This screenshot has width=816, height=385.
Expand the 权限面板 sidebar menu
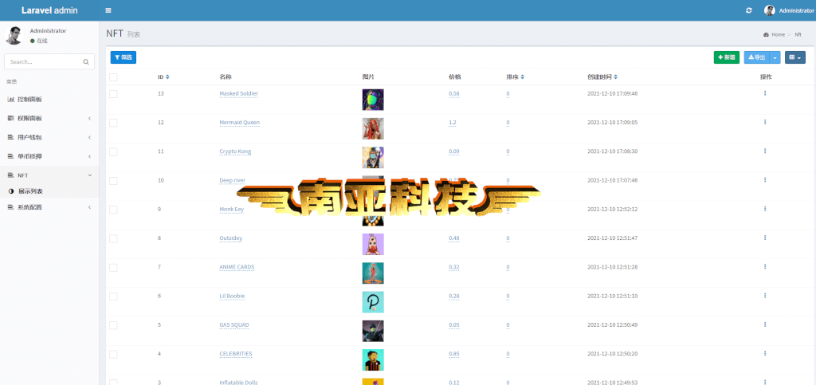(49, 118)
